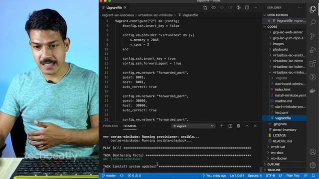This screenshot has width=319, height=179.
Task: Expand the gcp-iac-web-server folder
Action: pos(288,32)
